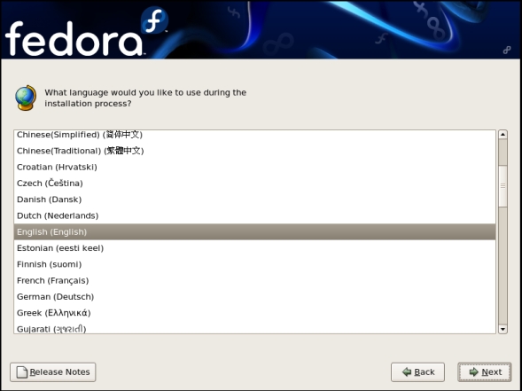Viewport: 522px width, 391px height.
Task: Select Danish (Dansk) language
Action: click(x=254, y=199)
